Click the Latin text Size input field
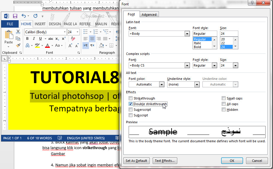 tap(229, 34)
